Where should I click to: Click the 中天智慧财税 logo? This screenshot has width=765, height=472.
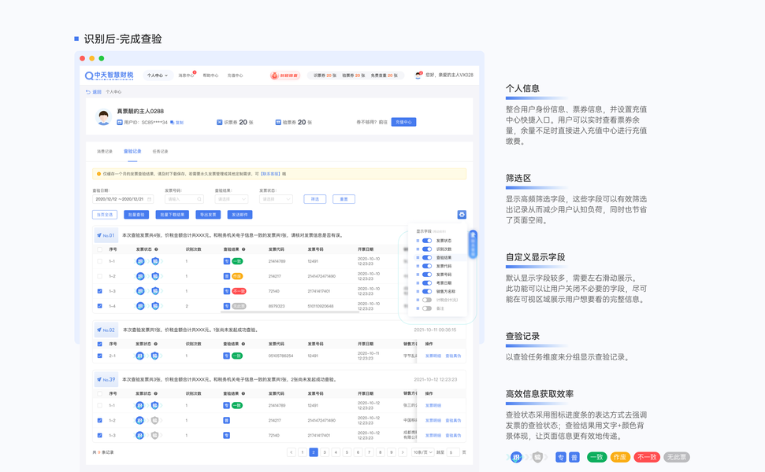pos(109,76)
